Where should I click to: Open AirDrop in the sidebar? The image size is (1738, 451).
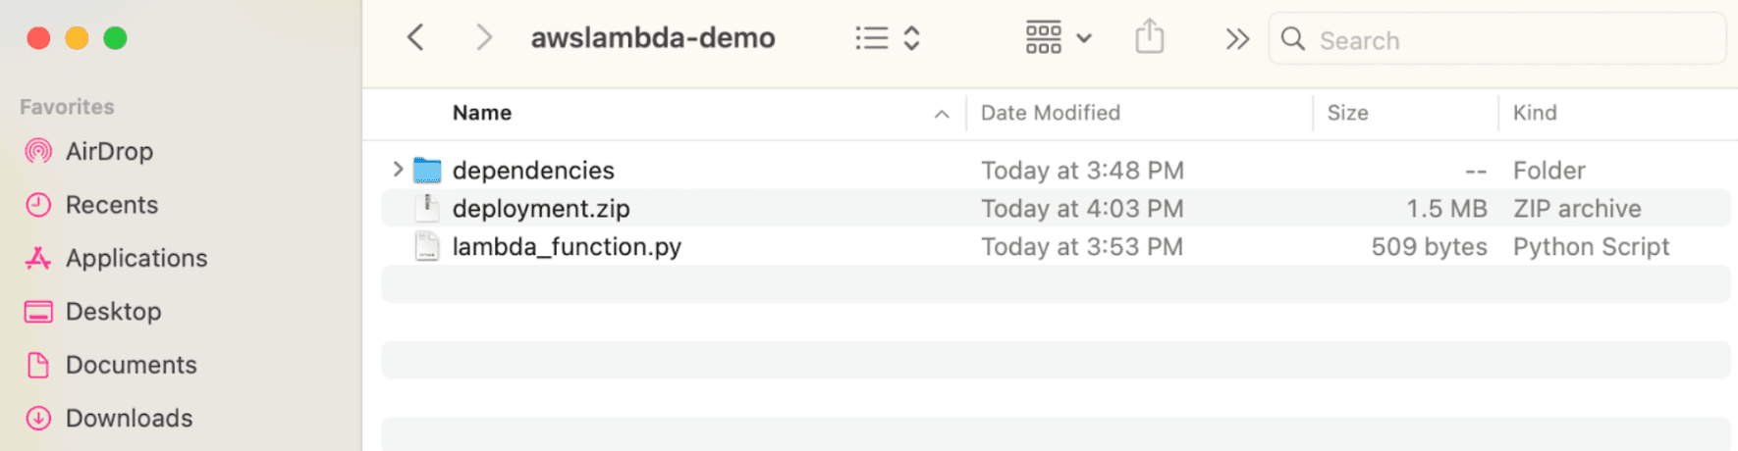(109, 151)
